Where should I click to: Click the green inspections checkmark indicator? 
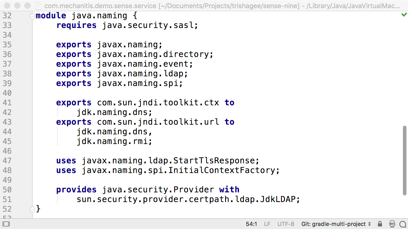pyautogui.click(x=404, y=15)
